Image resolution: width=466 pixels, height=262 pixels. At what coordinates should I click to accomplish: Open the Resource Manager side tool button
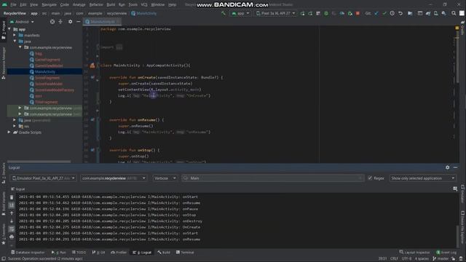coord(4,63)
